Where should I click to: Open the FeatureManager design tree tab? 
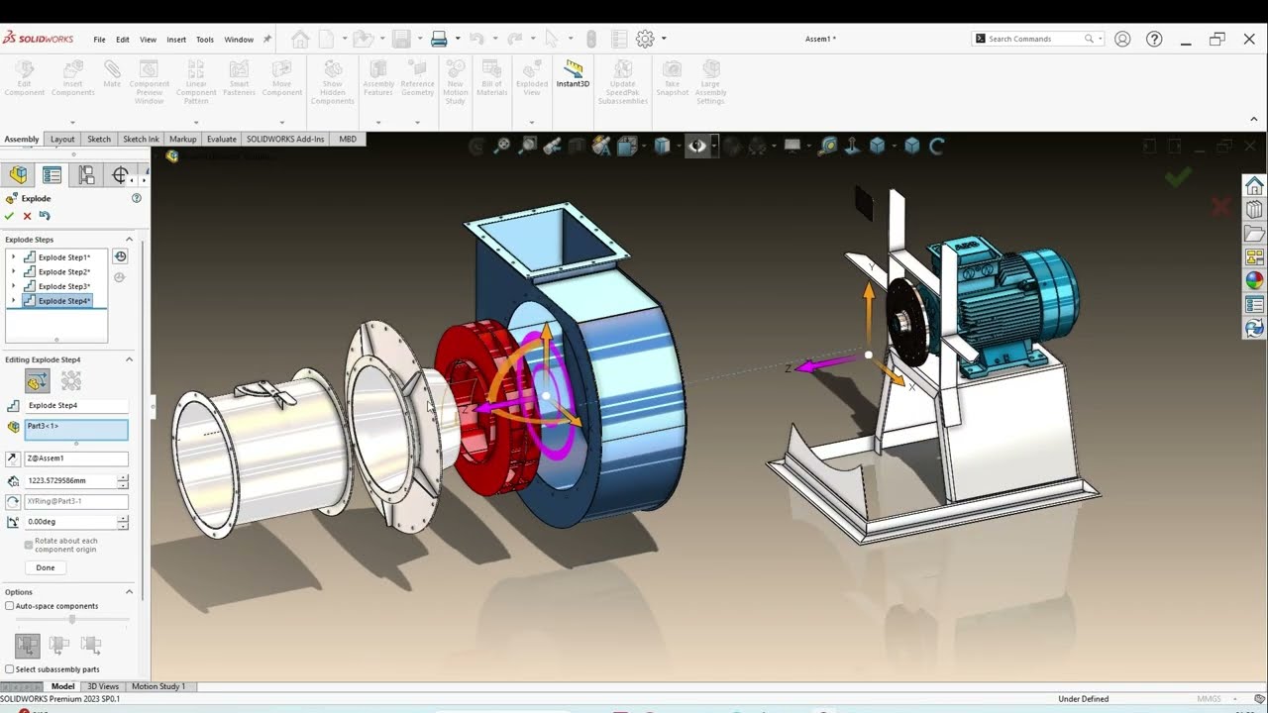pyautogui.click(x=19, y=175)
